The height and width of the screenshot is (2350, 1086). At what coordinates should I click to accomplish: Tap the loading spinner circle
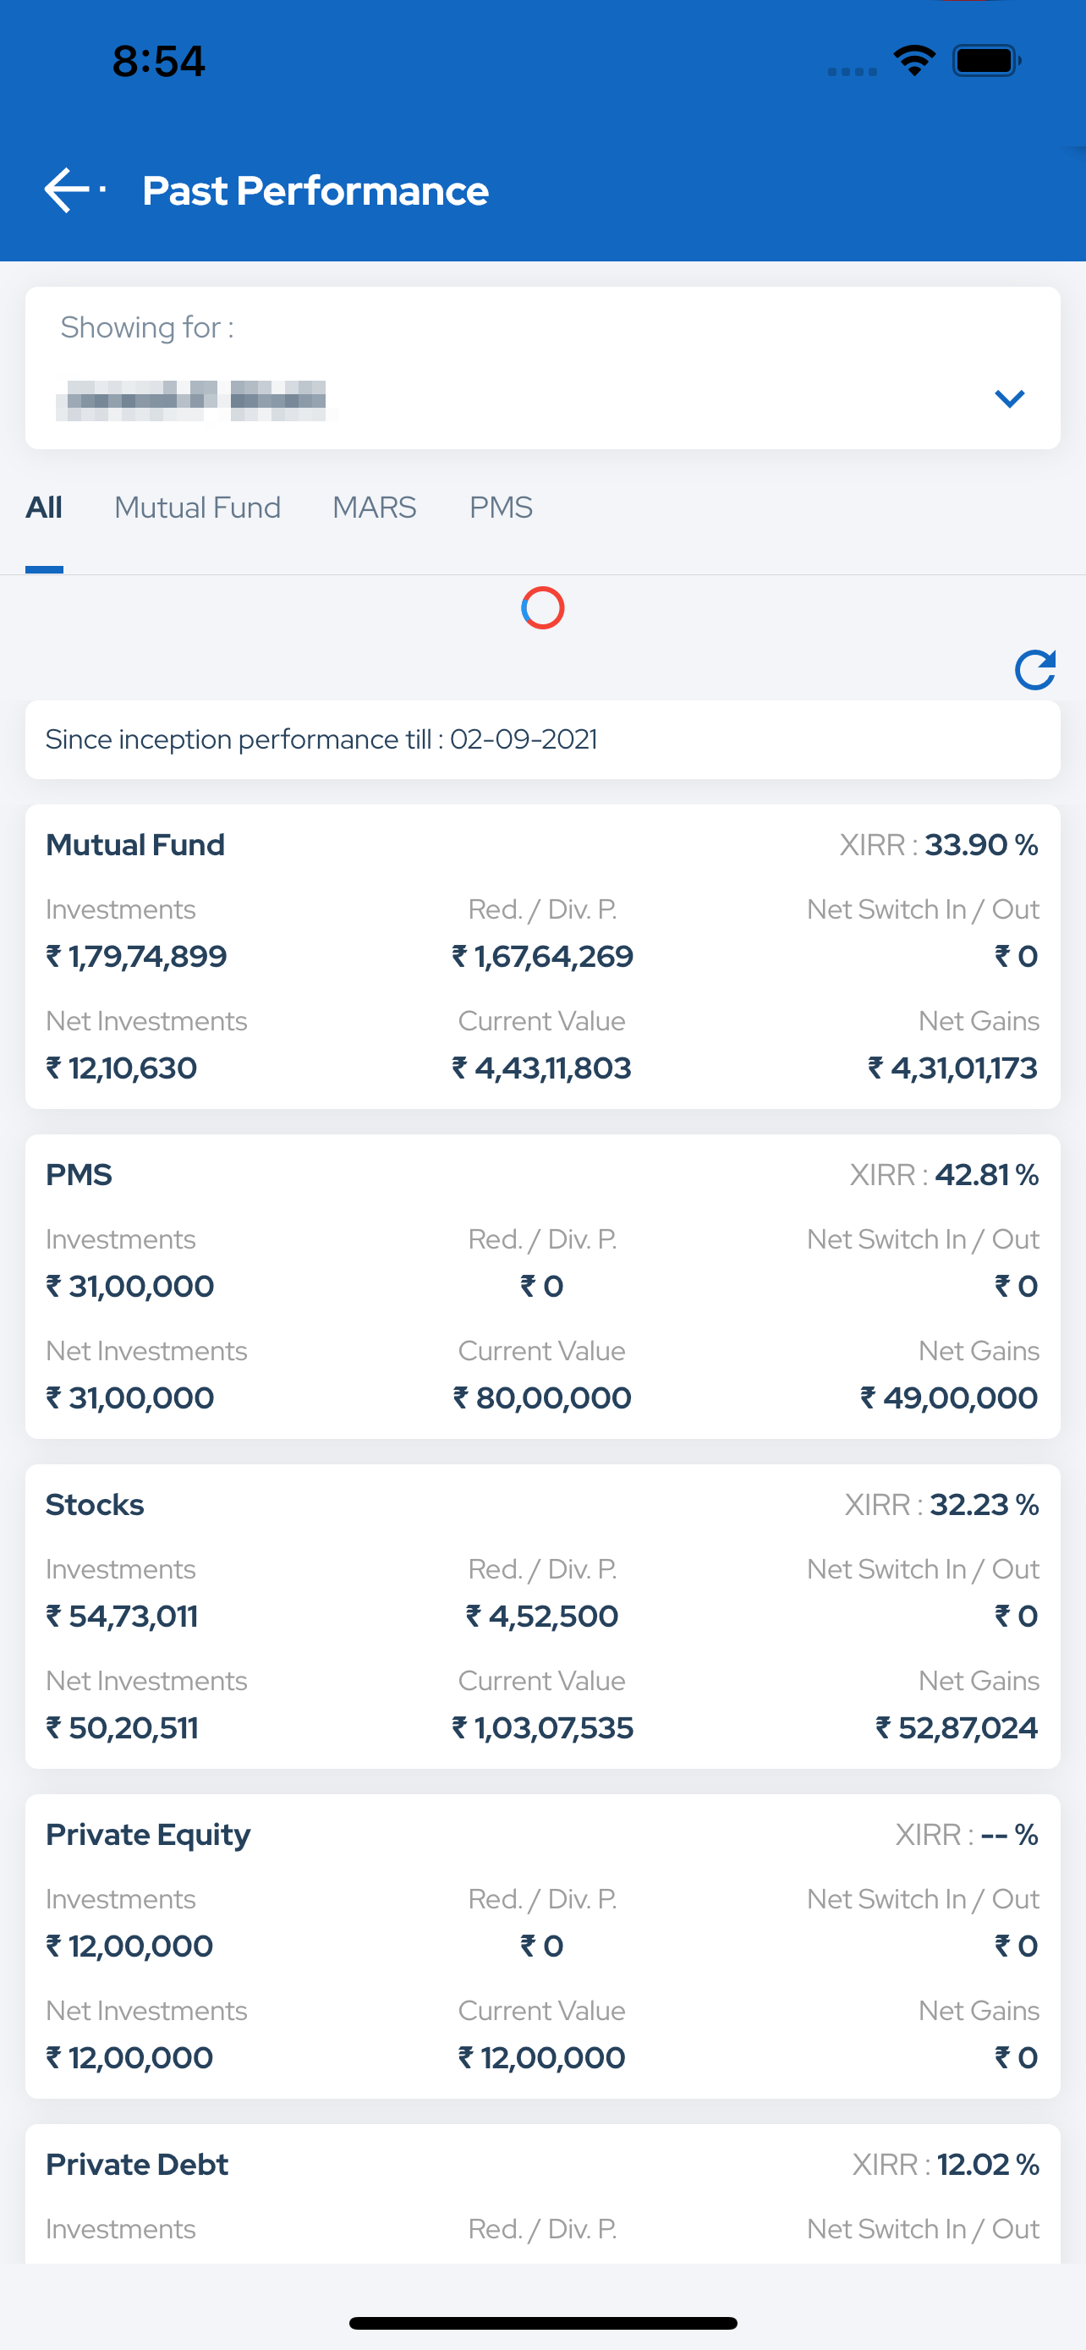542,607
